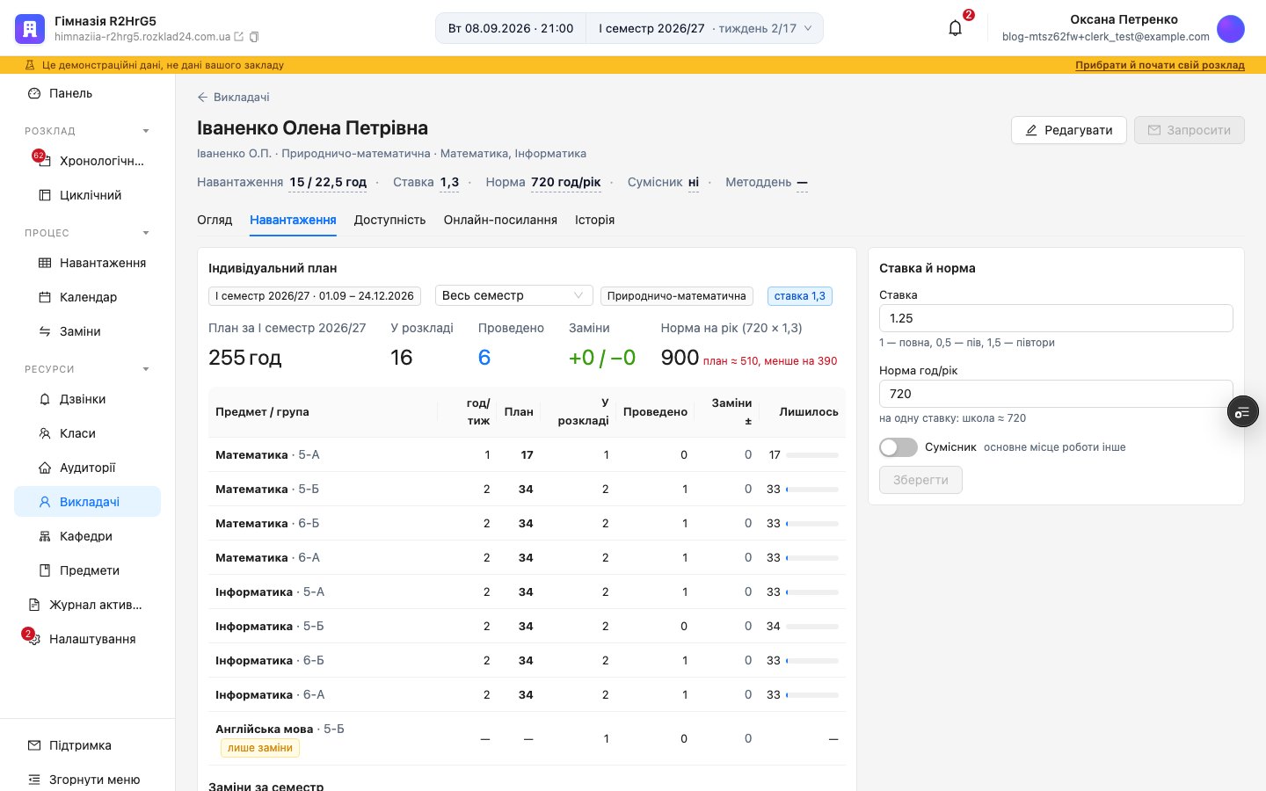Open notifications bell icon
The height and width of the screenshot is (791, 1266).
(x=956, y=28)
